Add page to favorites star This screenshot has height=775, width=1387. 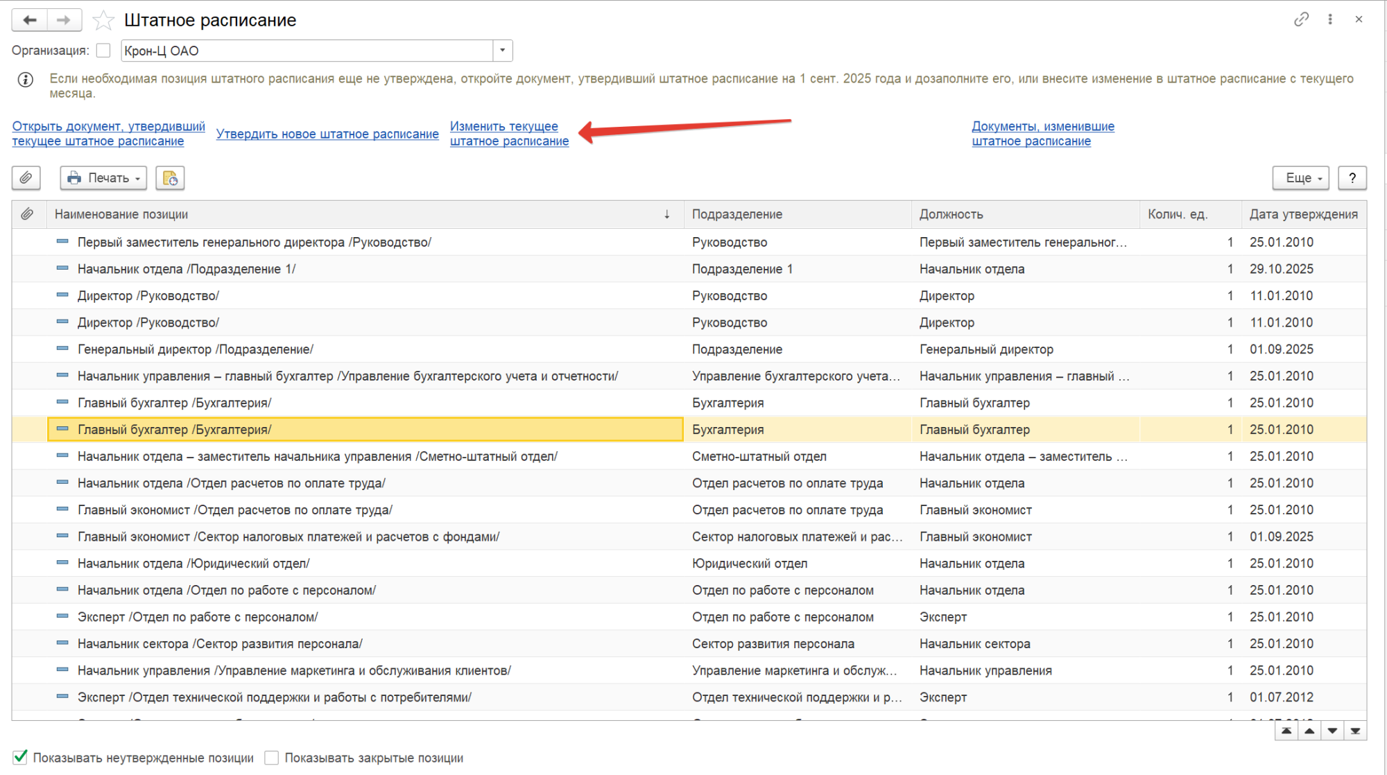coord(103,21)
